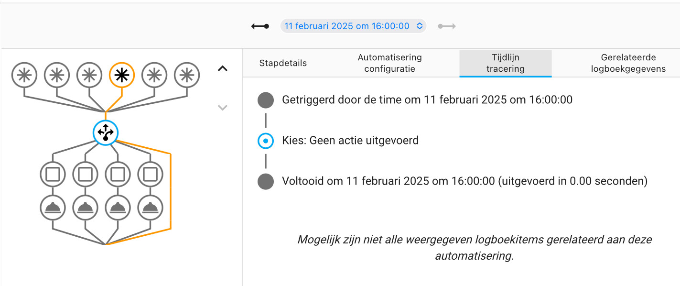This screenshot has height=286, width=680.
Task: Open the Automatisering configuratie tab
Action: coord(389,63)
